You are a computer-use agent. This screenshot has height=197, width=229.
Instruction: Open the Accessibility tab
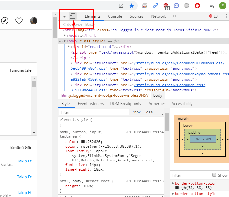(x=182, y=104)
